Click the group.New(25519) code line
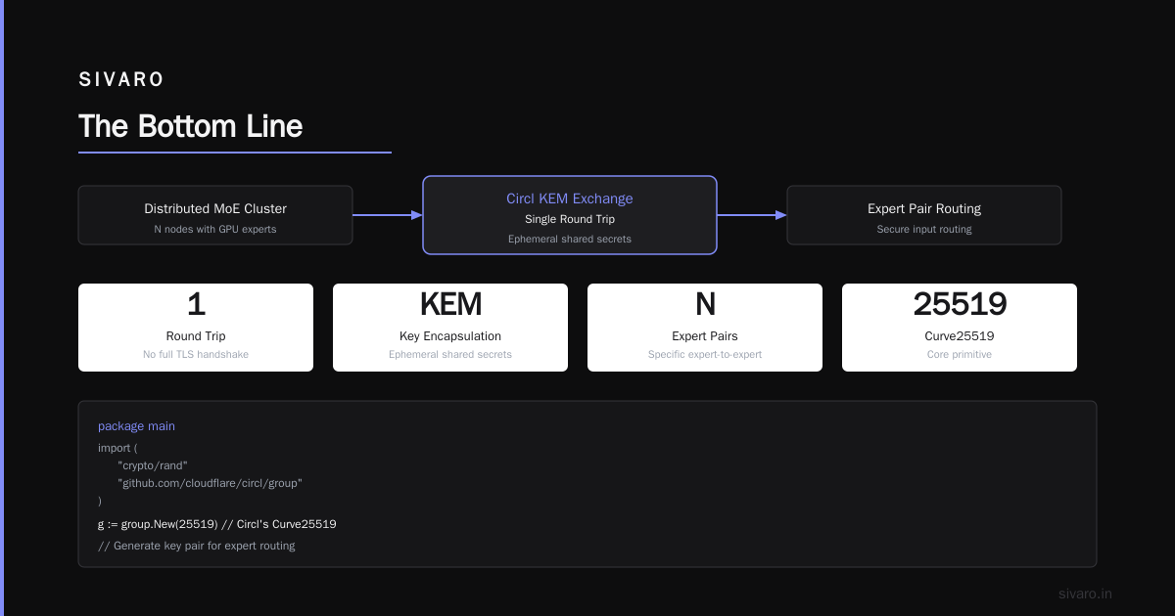This screenshot has height=616, width=1175. (x=217, y=524)
